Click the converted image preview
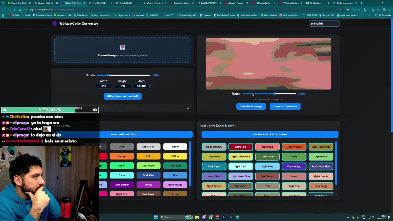This screenshot has height=221, width=393. tap(268, 64)
